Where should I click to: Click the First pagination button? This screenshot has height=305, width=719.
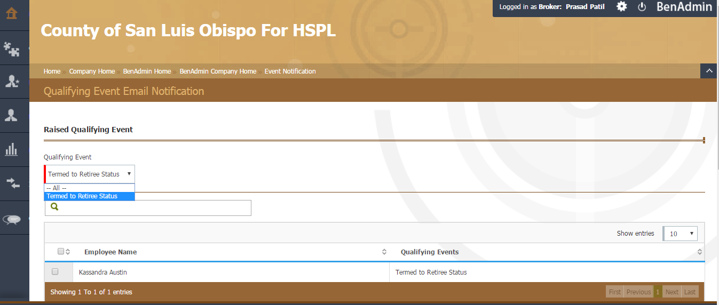(x=615, y=292)
